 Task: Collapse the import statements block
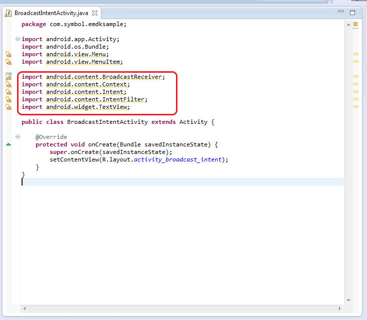click(x=18, y=39)
